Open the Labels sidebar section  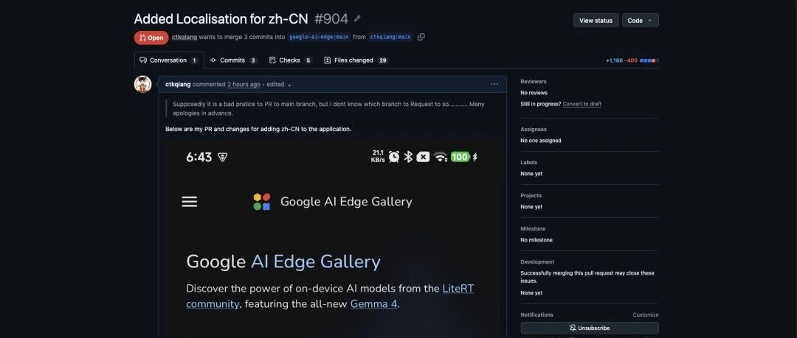[x=528, y=163]
